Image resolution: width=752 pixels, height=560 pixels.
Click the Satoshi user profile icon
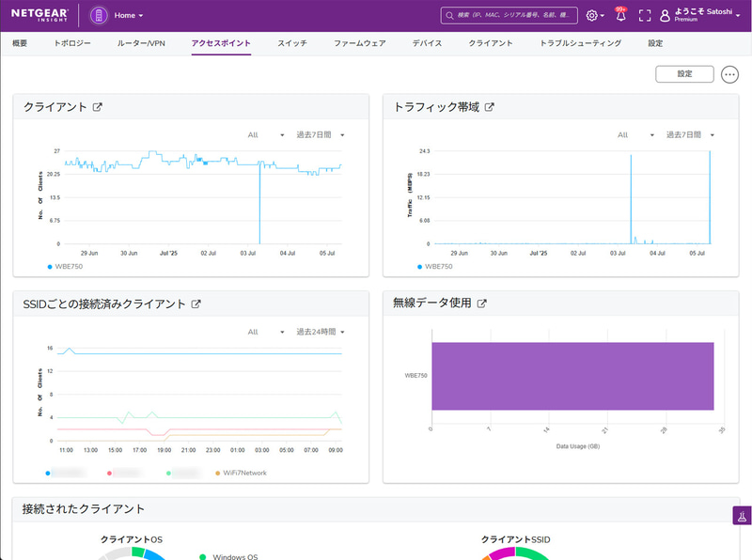[666, 15]
